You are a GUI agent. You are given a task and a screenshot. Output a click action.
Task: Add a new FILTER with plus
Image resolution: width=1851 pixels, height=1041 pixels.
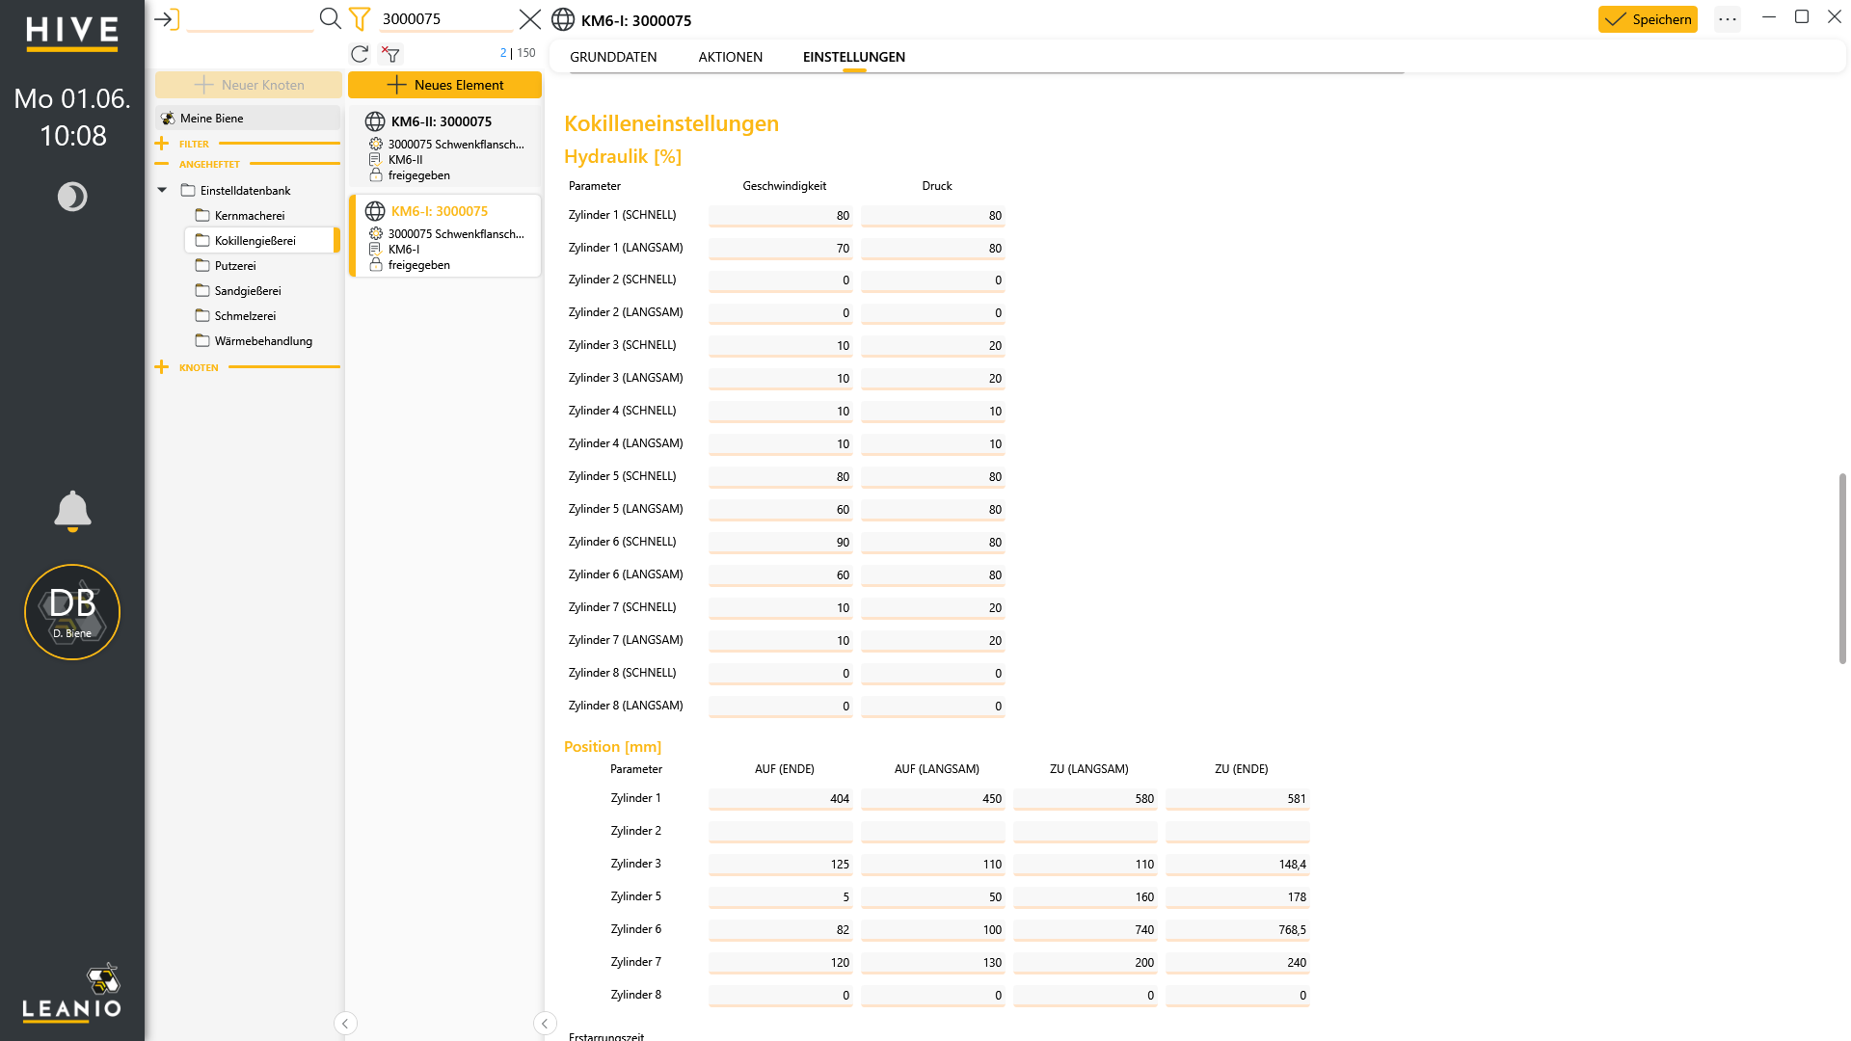point(162,144)
